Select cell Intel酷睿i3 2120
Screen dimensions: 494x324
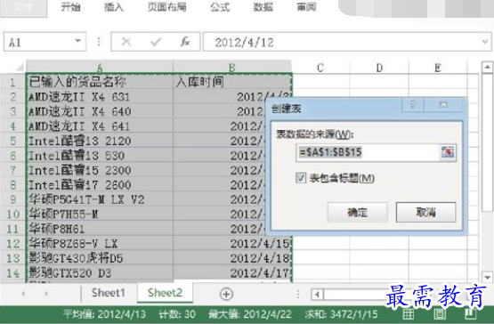[x=100, y=141]
